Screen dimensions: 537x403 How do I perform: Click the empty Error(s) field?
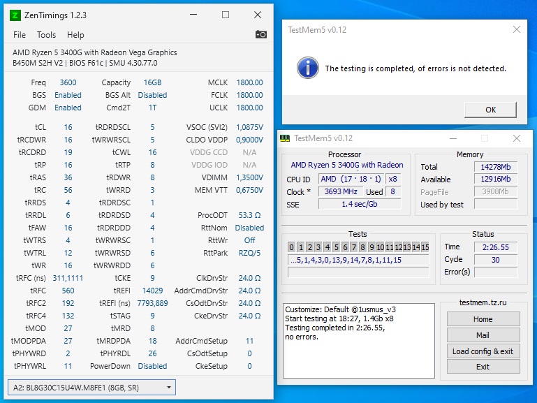[x=496, y=272]
